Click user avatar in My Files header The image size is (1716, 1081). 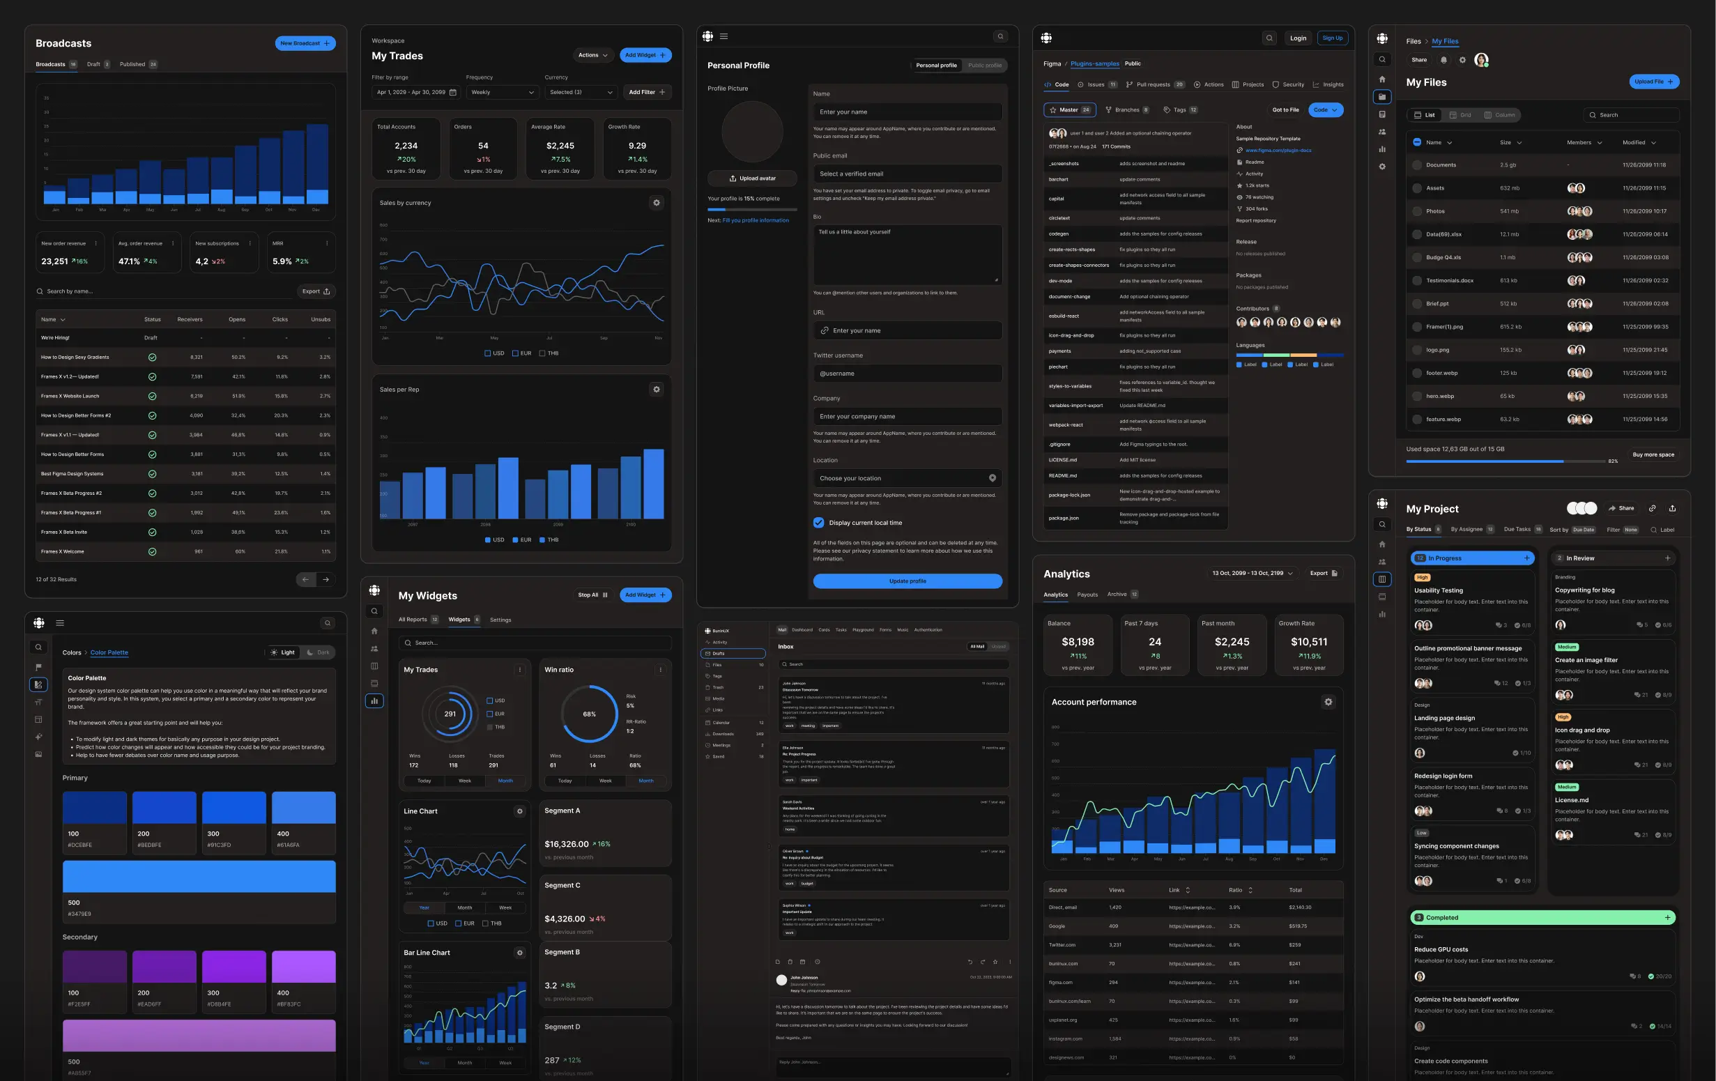click(x=1482, y=60)
